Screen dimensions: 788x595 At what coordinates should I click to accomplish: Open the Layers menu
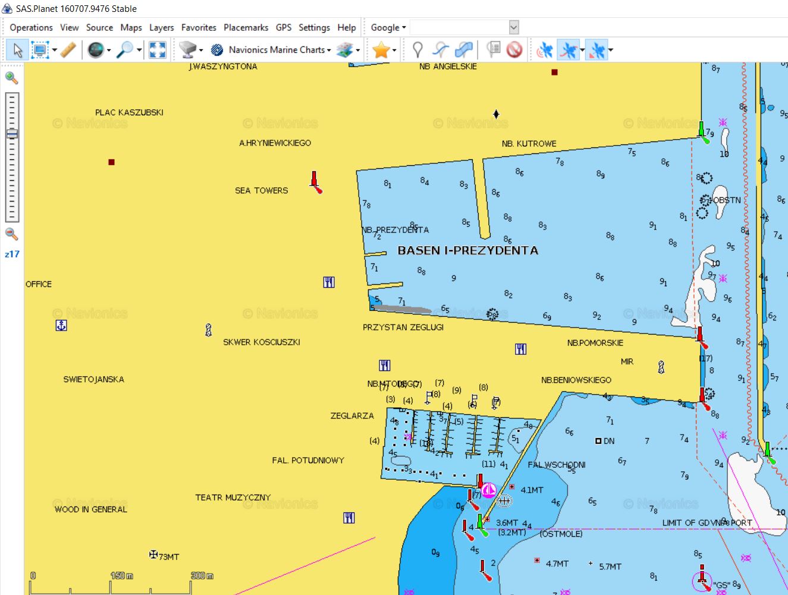point(161,27)
